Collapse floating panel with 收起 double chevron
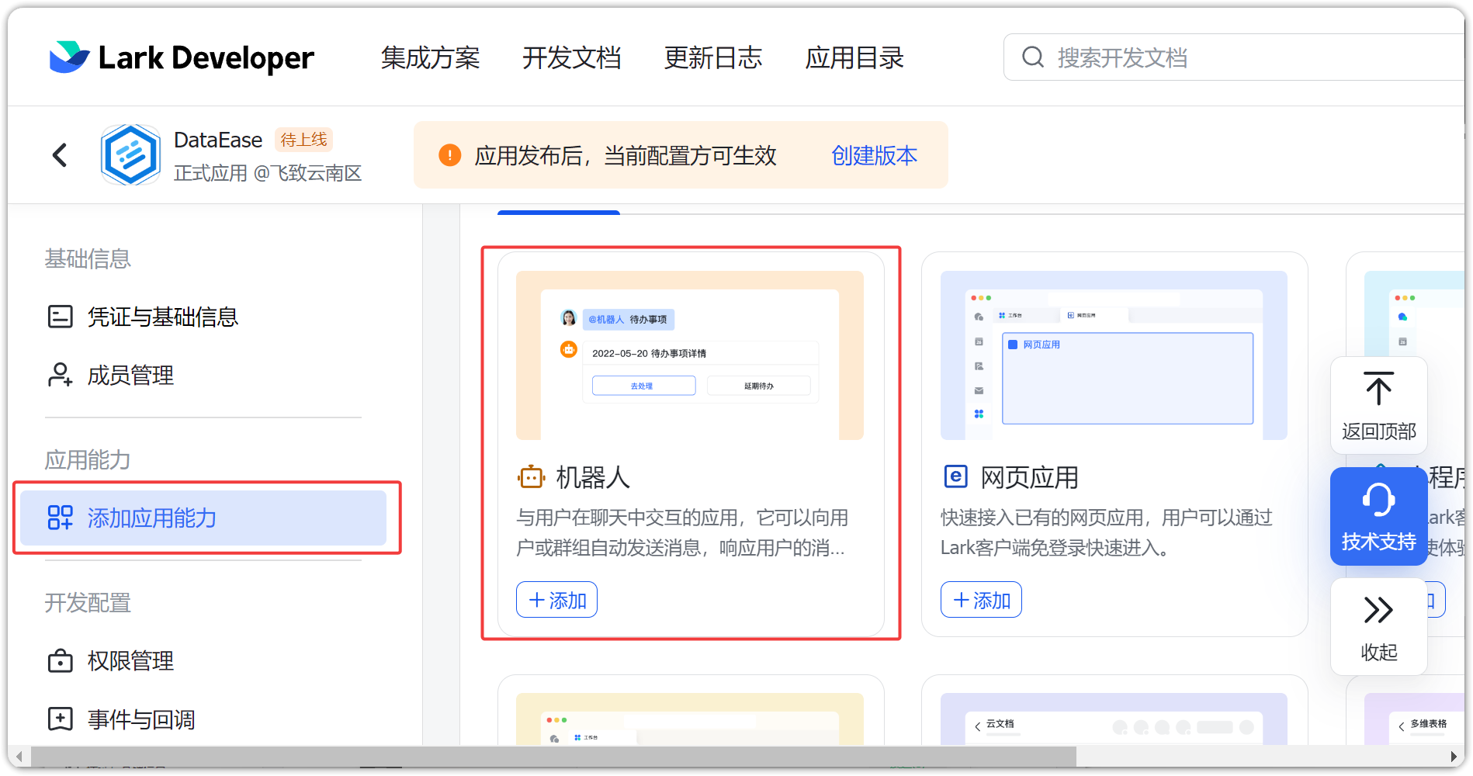Viewport: 1473px width, 776px height. 1378,610
